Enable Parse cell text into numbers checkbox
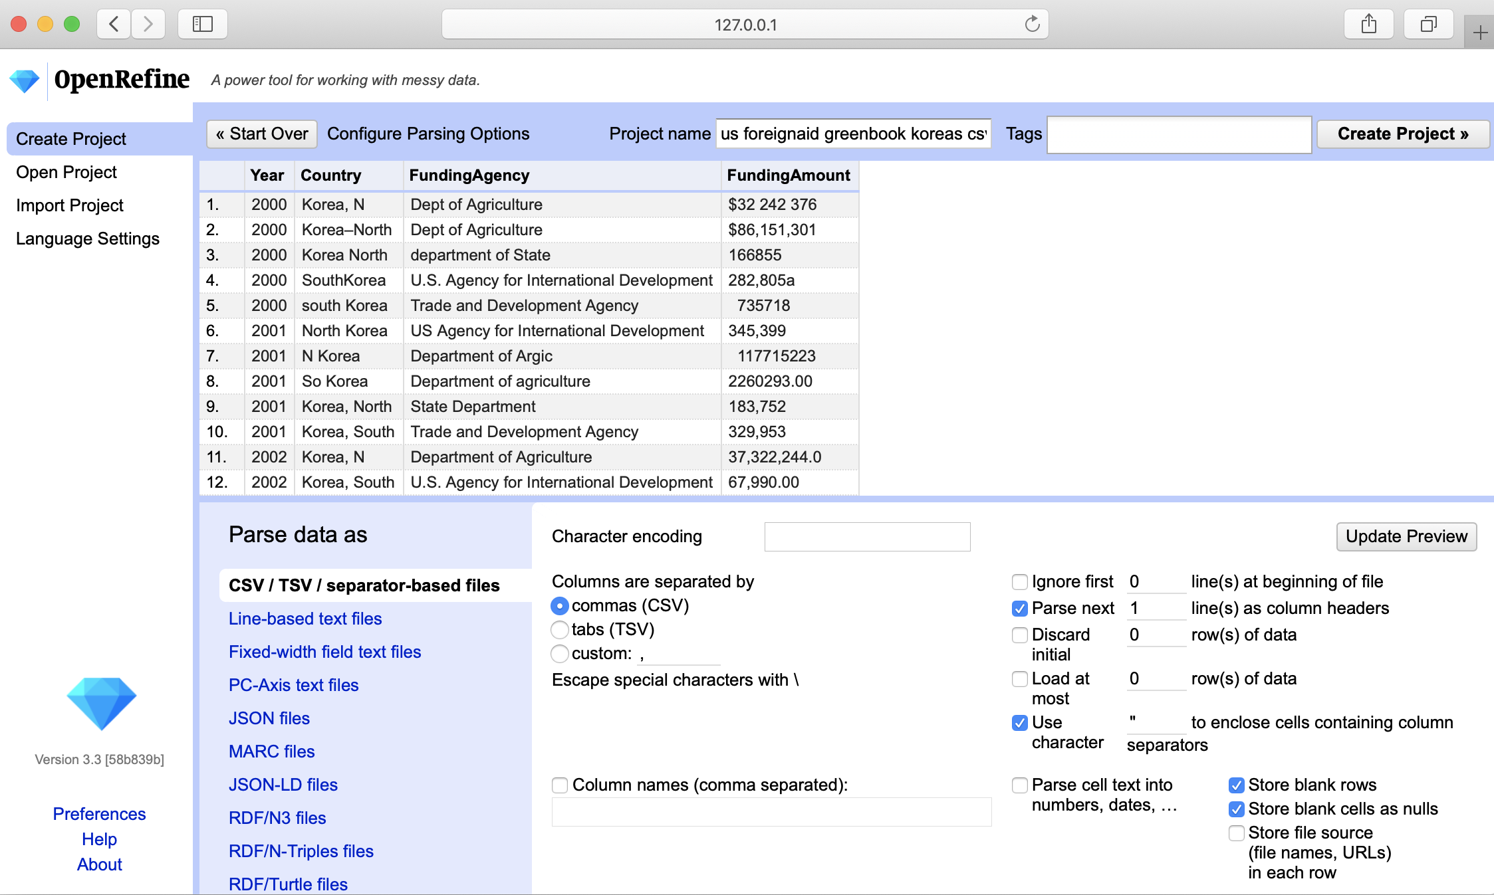1494x895 pixels. 1019,785
